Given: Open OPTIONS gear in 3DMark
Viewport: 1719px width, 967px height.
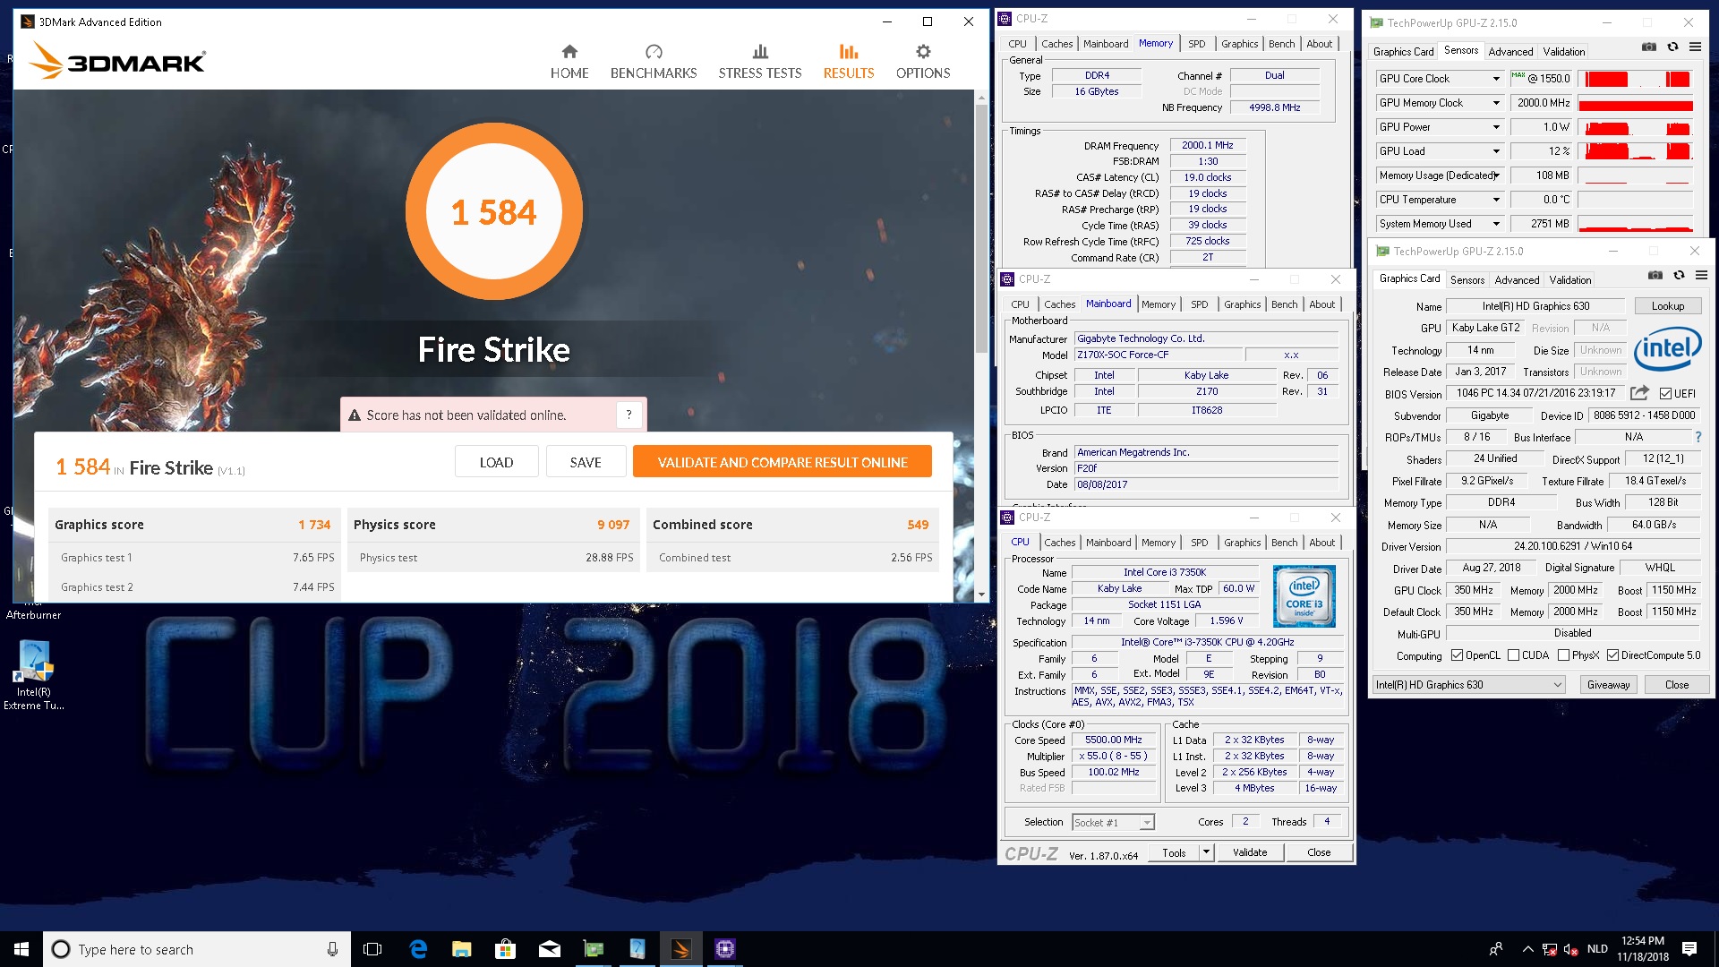Looking at the screenshot, I should pyautogui.click(x=923, y=62).
